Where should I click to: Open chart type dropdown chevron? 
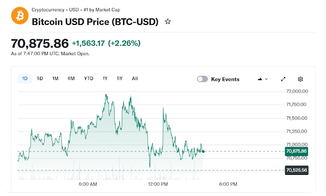click(x=266, y=79)
